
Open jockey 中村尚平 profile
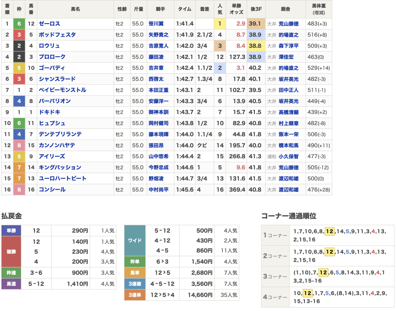click(x=158, y=190)
